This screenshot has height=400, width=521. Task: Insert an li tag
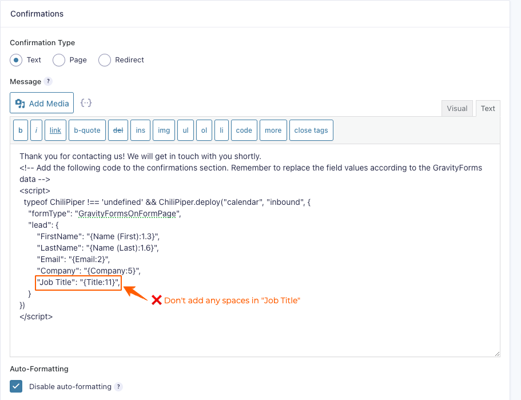point(222,130)
